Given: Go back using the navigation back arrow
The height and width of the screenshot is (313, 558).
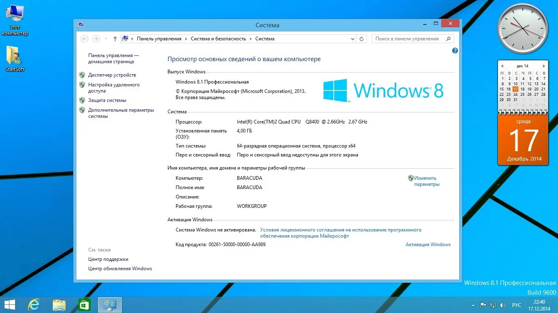Looking at the screenshot, I should tap(85, 39).
